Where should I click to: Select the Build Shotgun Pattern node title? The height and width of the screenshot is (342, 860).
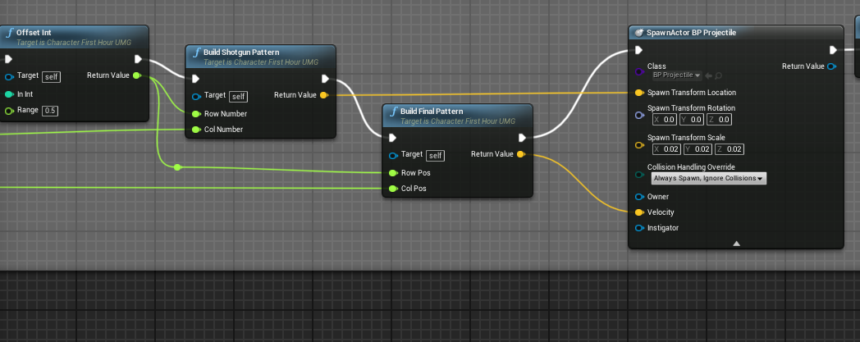pos(238,52)
